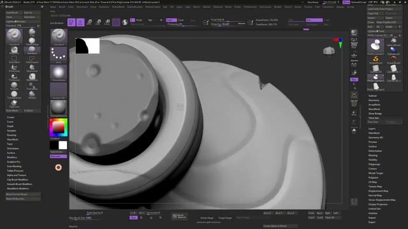This screenshot has height=229, width=408.
Task: Toggle Floor grid on right shelf
Action: tap(354, 55)
